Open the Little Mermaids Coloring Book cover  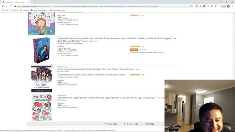click(41, 107)
